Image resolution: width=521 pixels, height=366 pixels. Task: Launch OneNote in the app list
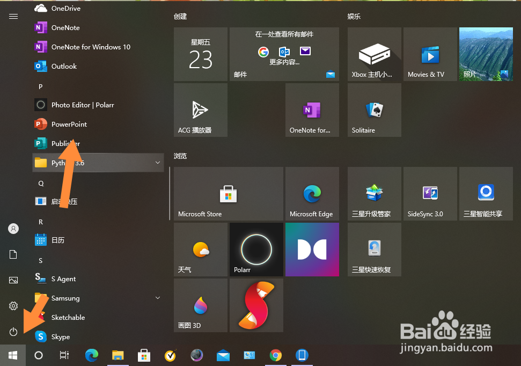pyautogui.click(x=98, y=27)
